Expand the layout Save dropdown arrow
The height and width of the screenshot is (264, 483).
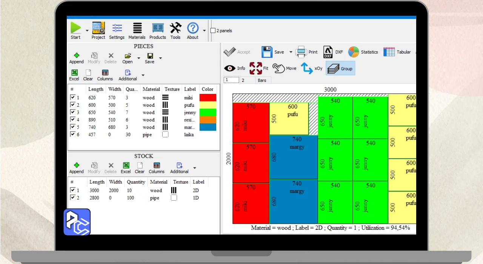pos(291,52)
